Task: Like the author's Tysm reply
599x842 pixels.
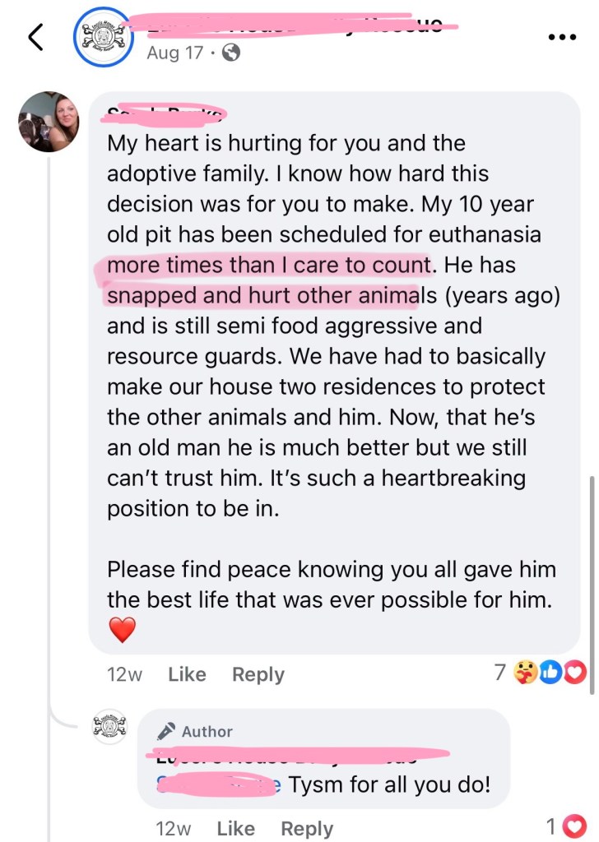Action: coord(235,829)
